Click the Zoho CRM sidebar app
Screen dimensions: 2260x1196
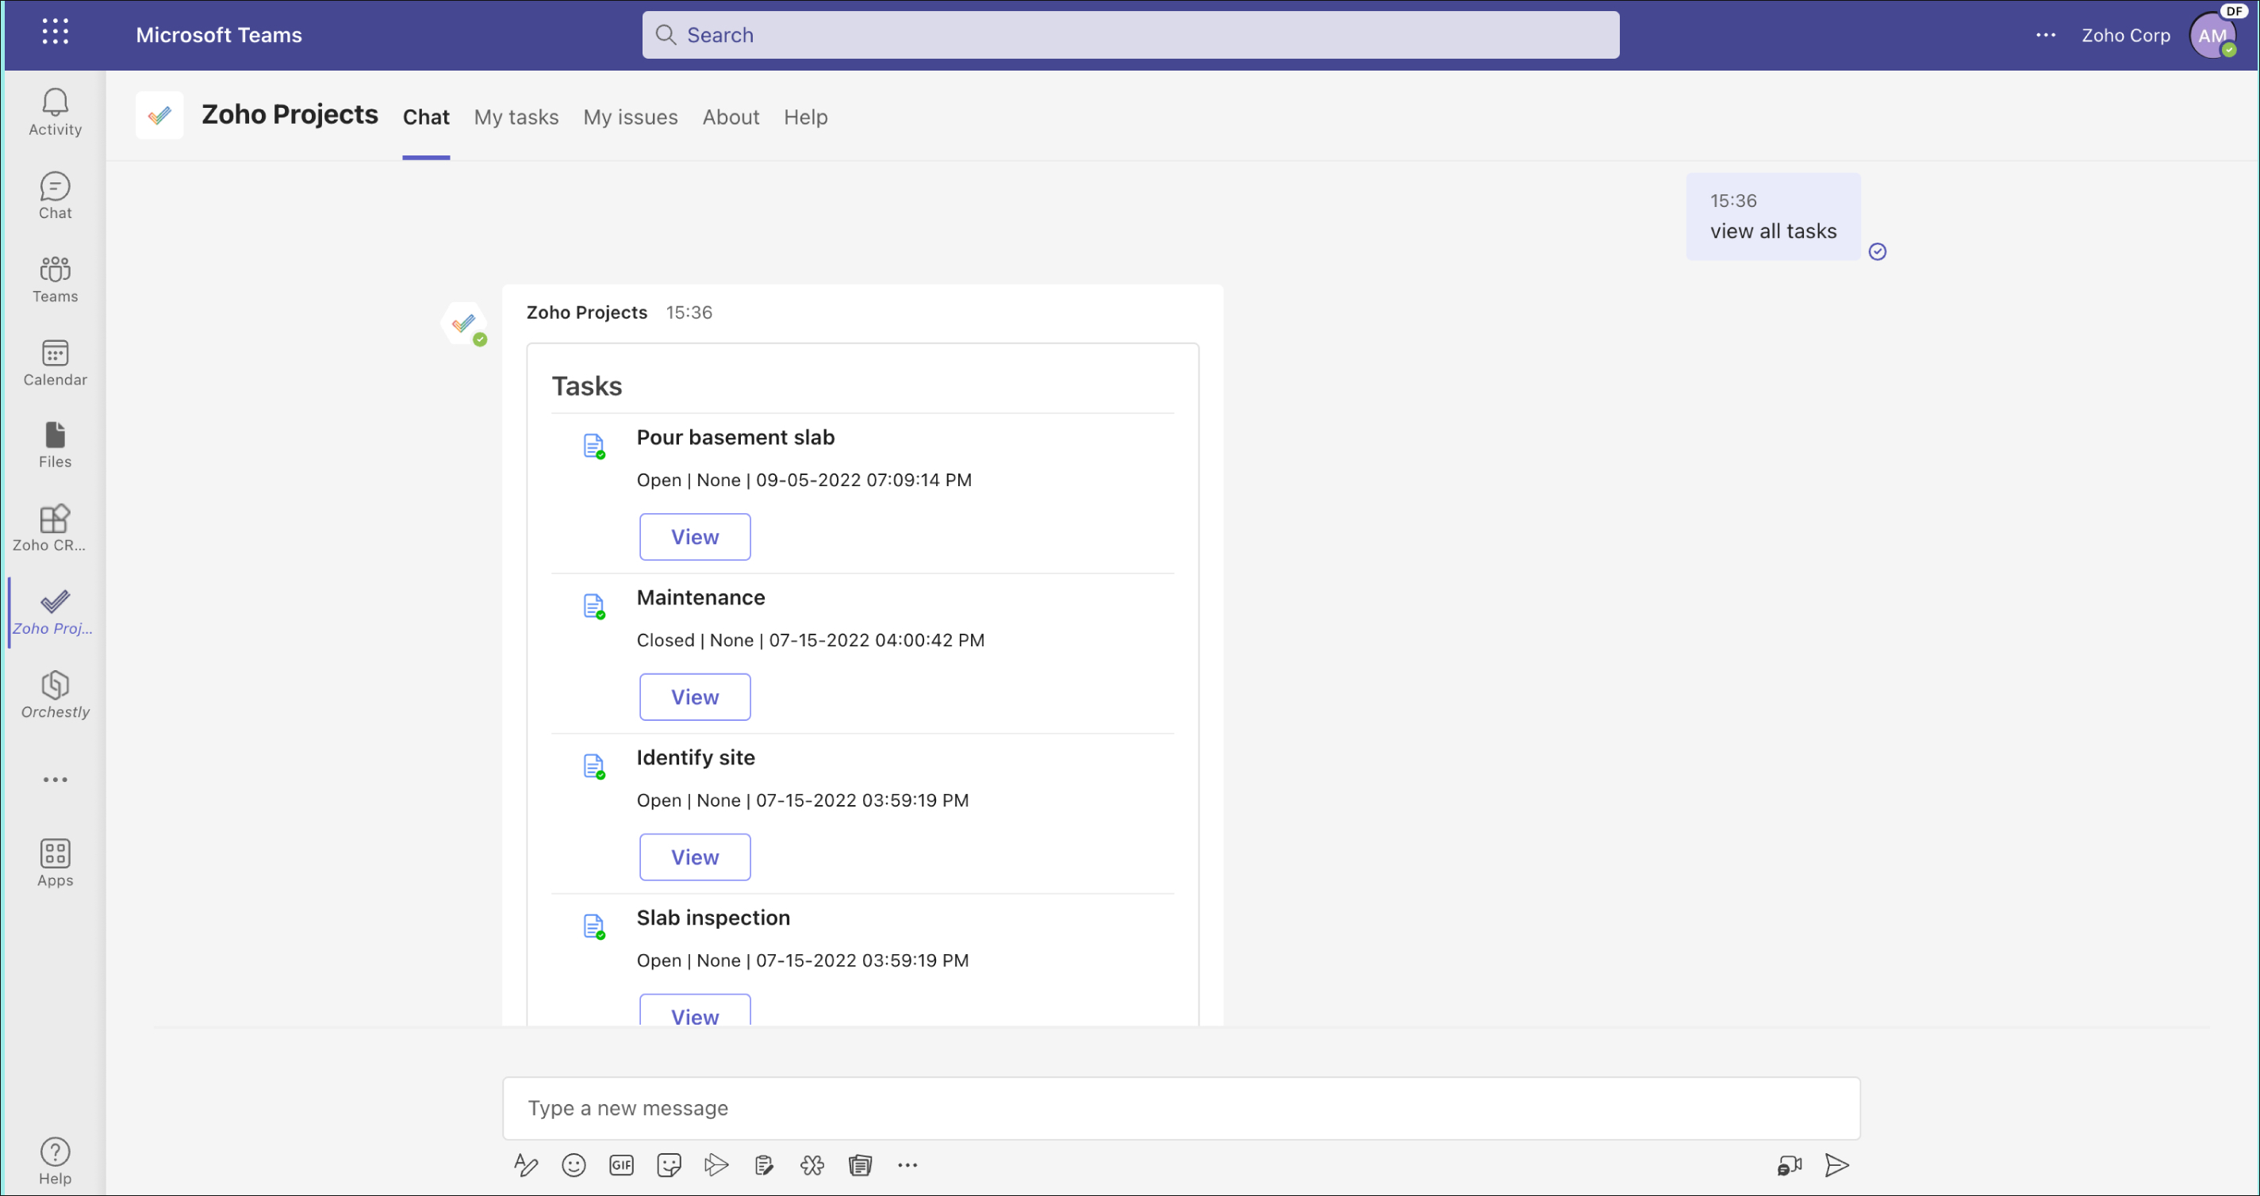pos(55,528)
